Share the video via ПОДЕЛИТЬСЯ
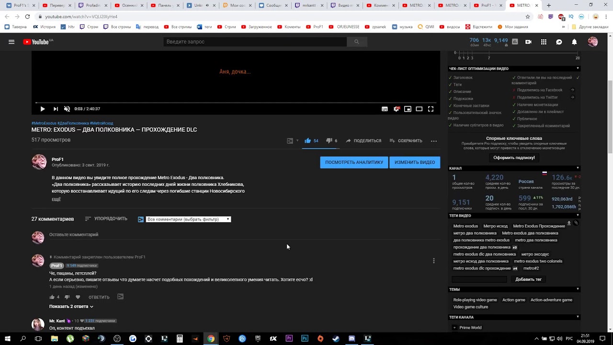 coord(363,141)
